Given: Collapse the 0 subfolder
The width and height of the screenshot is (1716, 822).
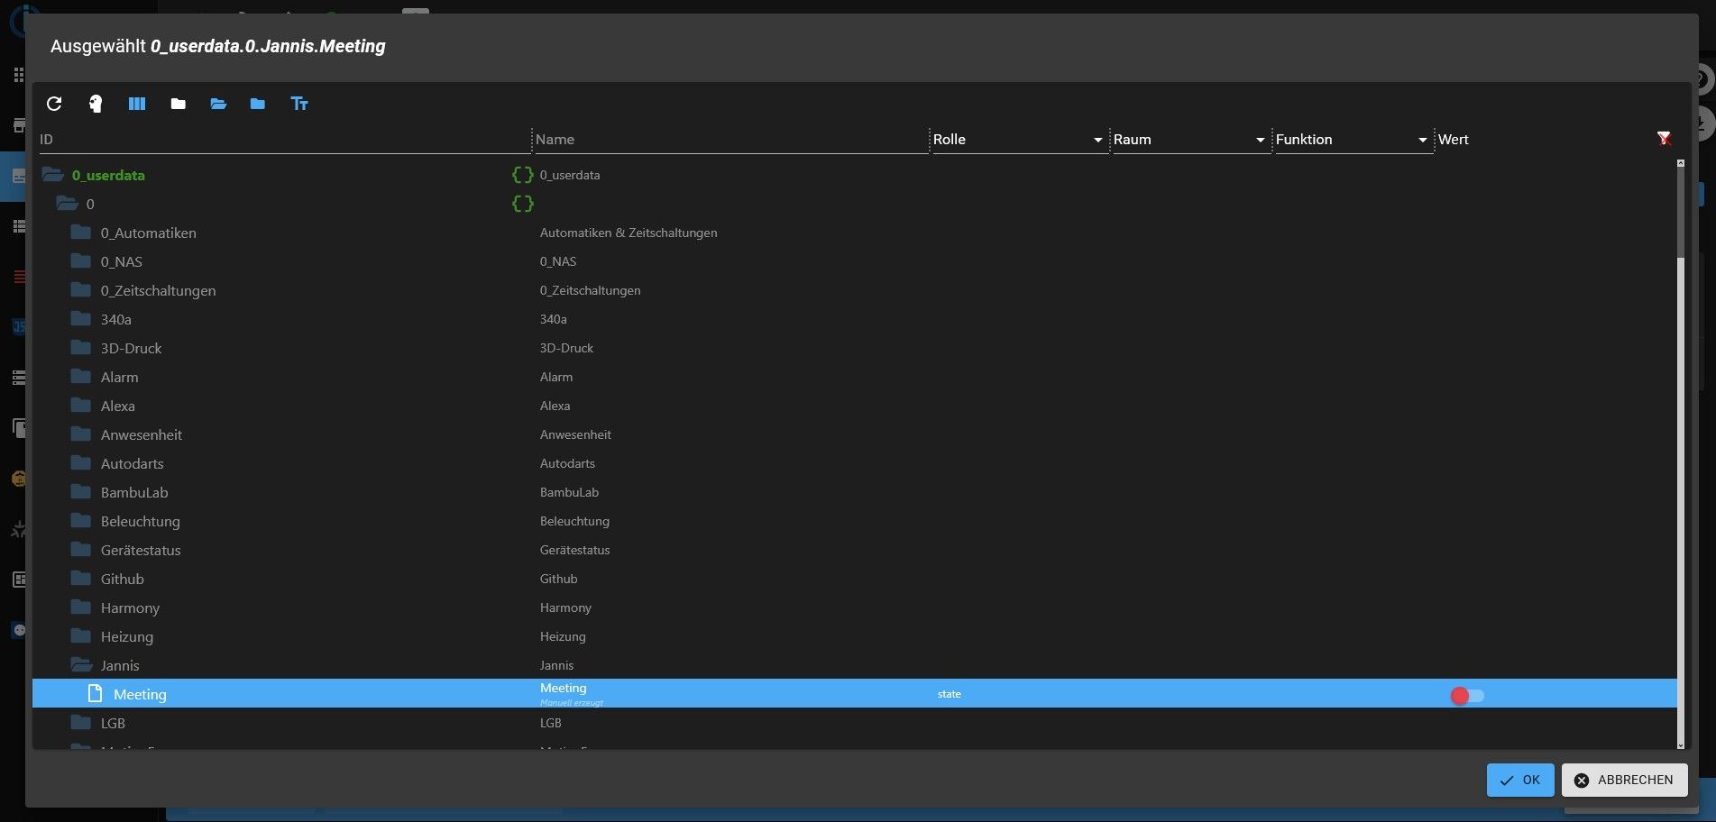Looking at the screenshot, I should [67, 204].
